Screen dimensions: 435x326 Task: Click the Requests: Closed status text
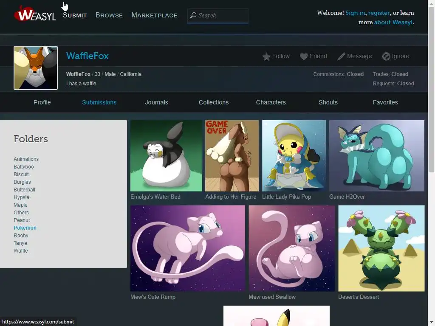[x=393, y=84]
